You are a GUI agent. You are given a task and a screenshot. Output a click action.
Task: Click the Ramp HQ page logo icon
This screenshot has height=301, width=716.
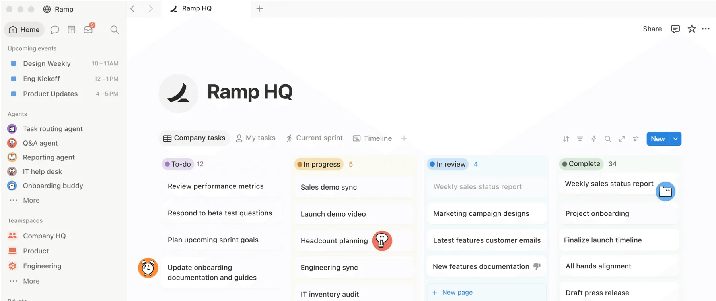[178, 93]
